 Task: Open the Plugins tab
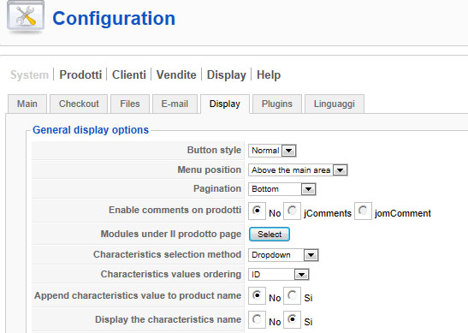(277, 104)
